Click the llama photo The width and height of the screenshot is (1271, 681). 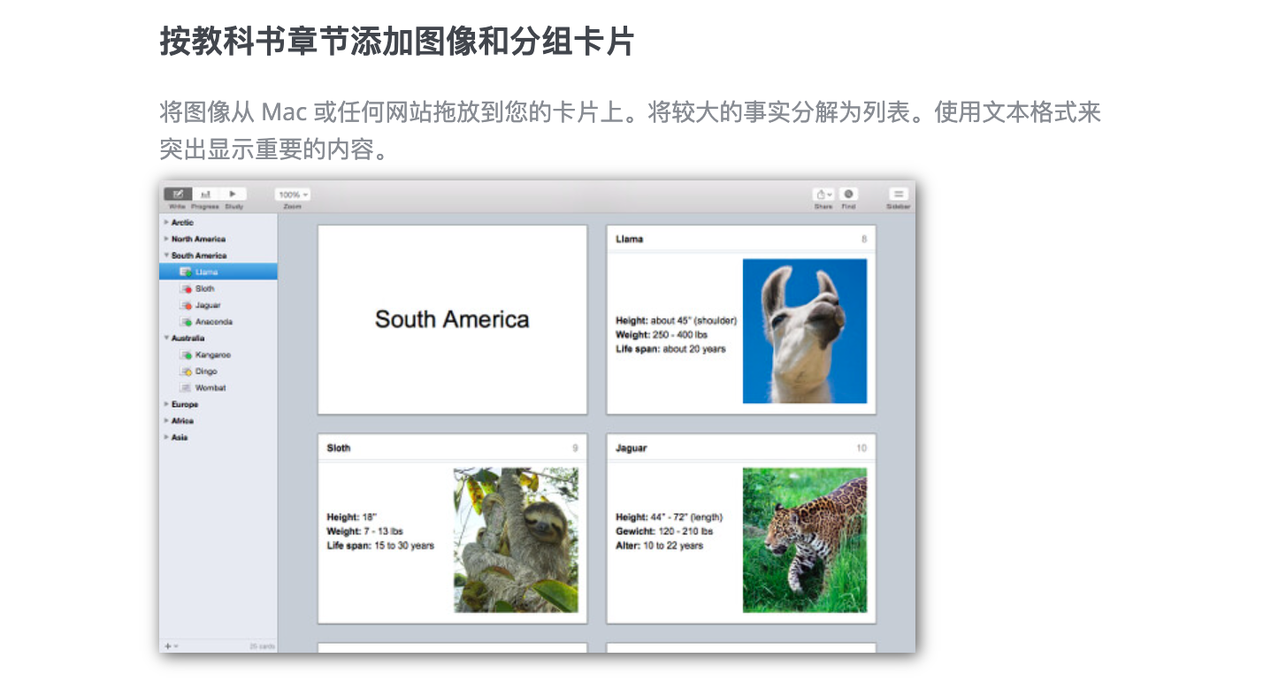click(805, 331)
